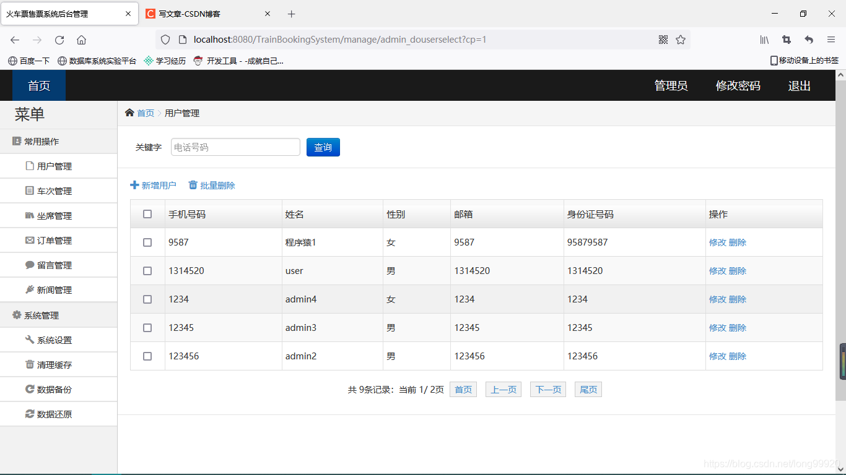Check the box for row admin3

click(147, 328)
